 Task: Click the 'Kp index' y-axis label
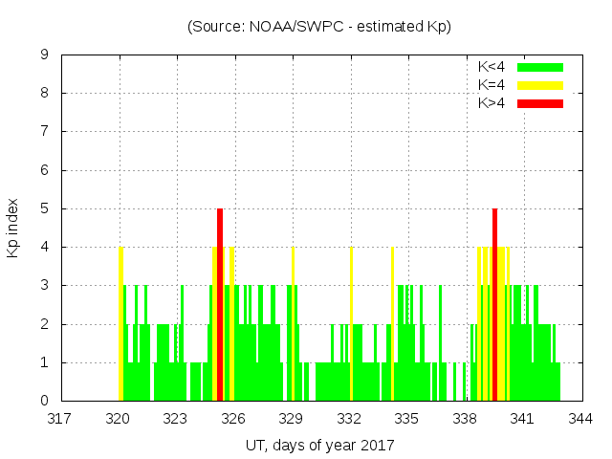13,228
